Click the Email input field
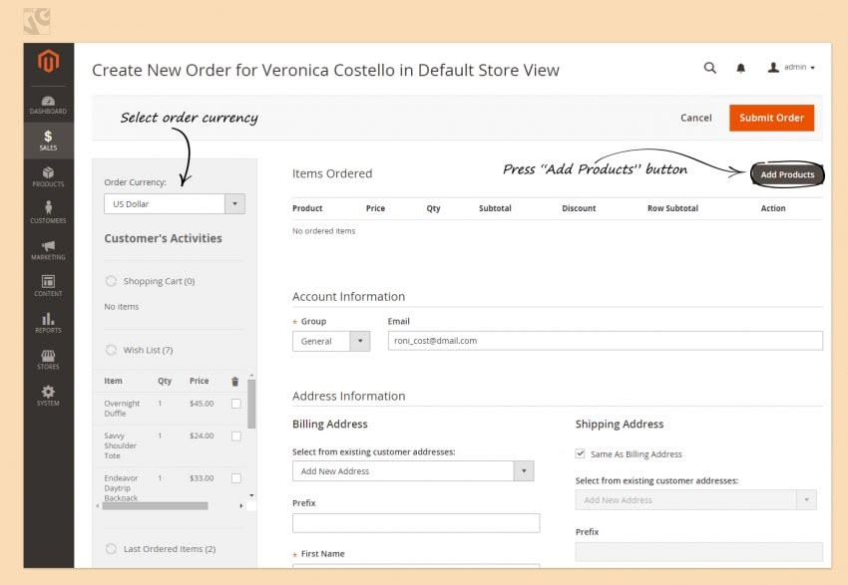The height and width of the screenshot is (585, 848). (x=606, y=341)
